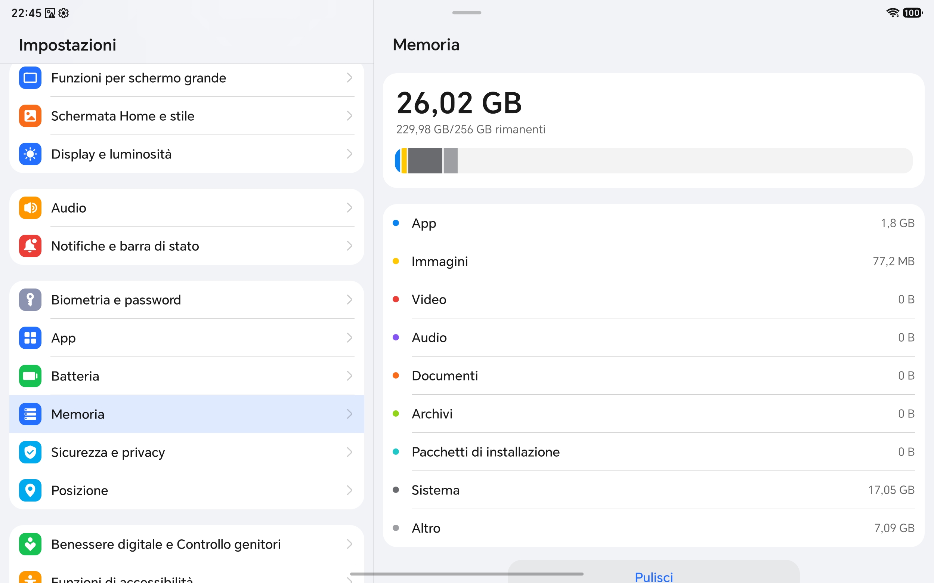The image size is (934, 583).
Task: Expand the Batteria chevron
Action: [x=349, y=376]
